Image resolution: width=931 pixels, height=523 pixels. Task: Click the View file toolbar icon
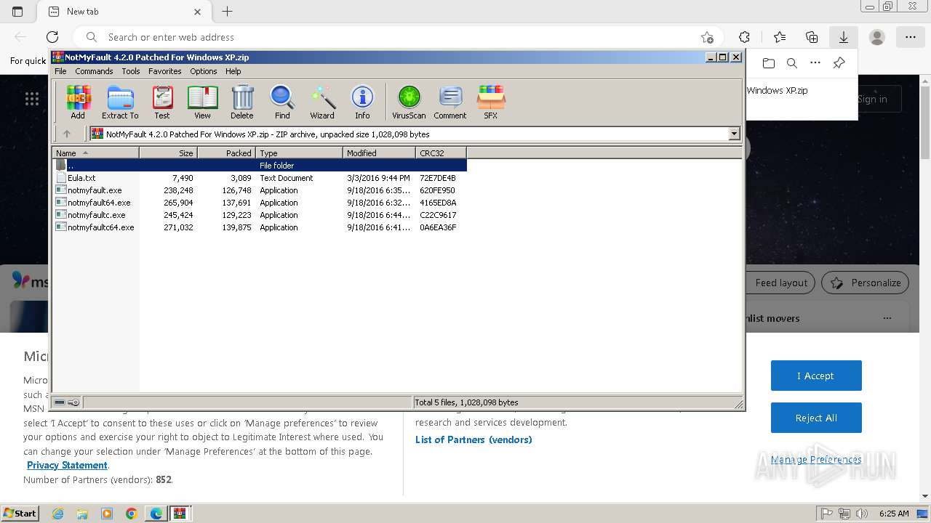point(202,102)
